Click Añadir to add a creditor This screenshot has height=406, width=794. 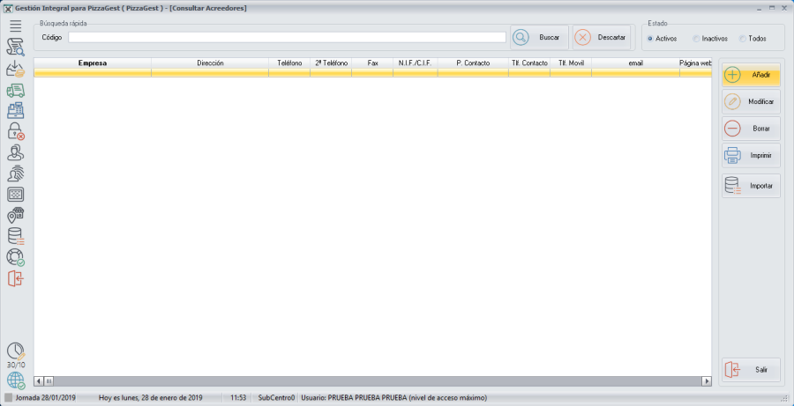point(751,75)
